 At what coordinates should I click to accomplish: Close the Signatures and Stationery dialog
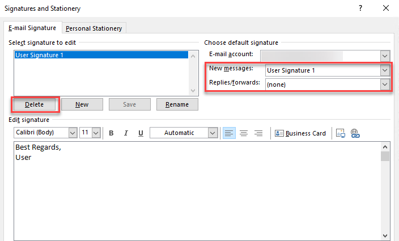(386, 8)
